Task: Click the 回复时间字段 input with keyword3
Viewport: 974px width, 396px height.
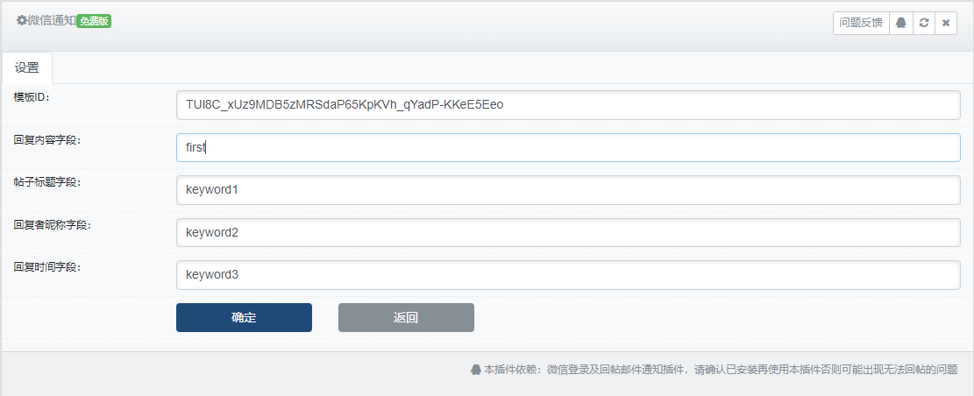Action: [568, 274]
